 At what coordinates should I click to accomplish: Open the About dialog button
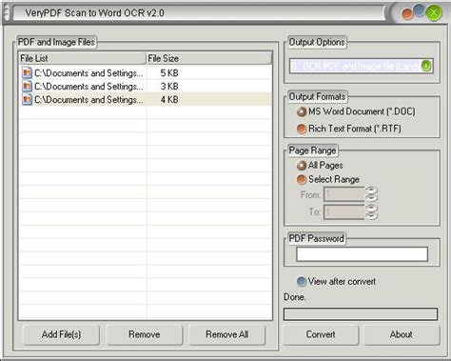(x=402, y=334)
